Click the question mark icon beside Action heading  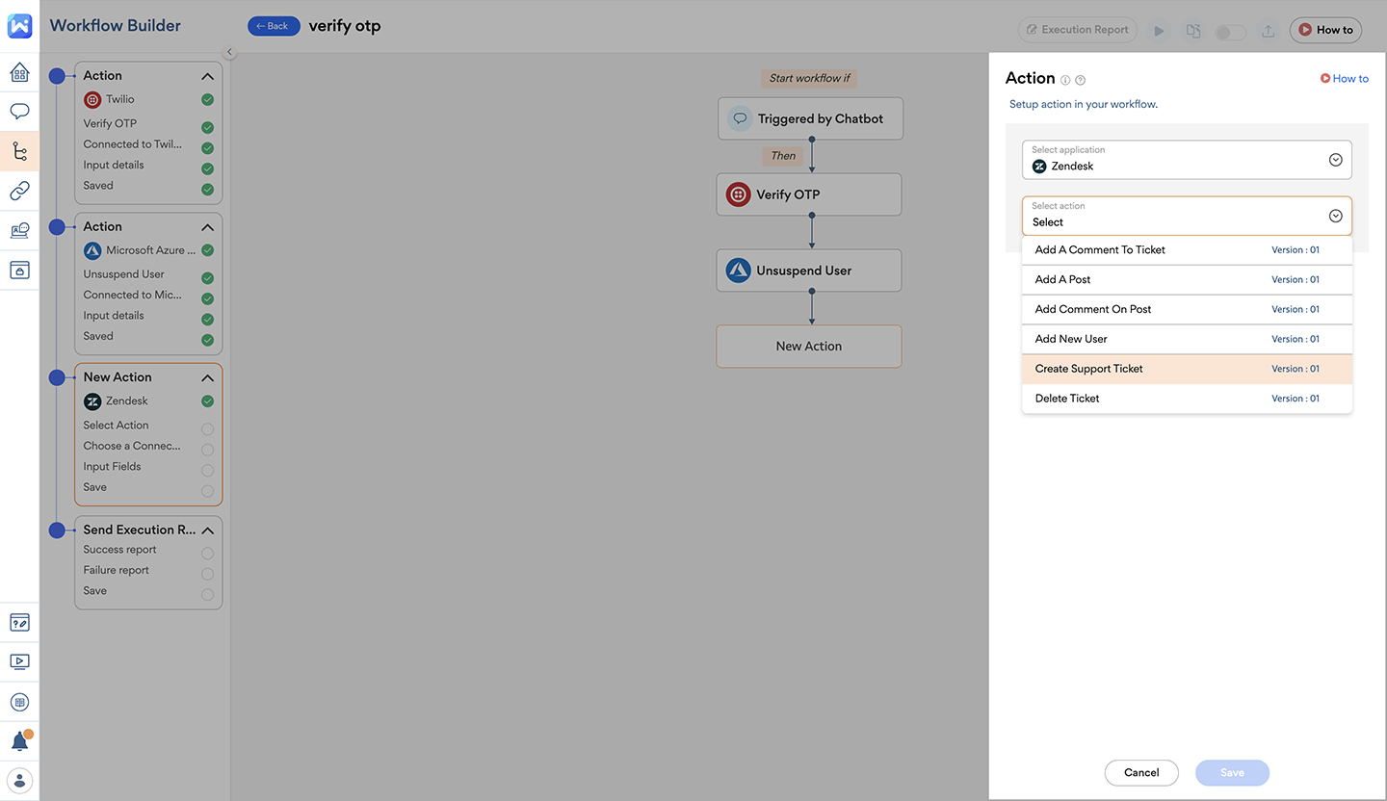[x=1081, y=80]
